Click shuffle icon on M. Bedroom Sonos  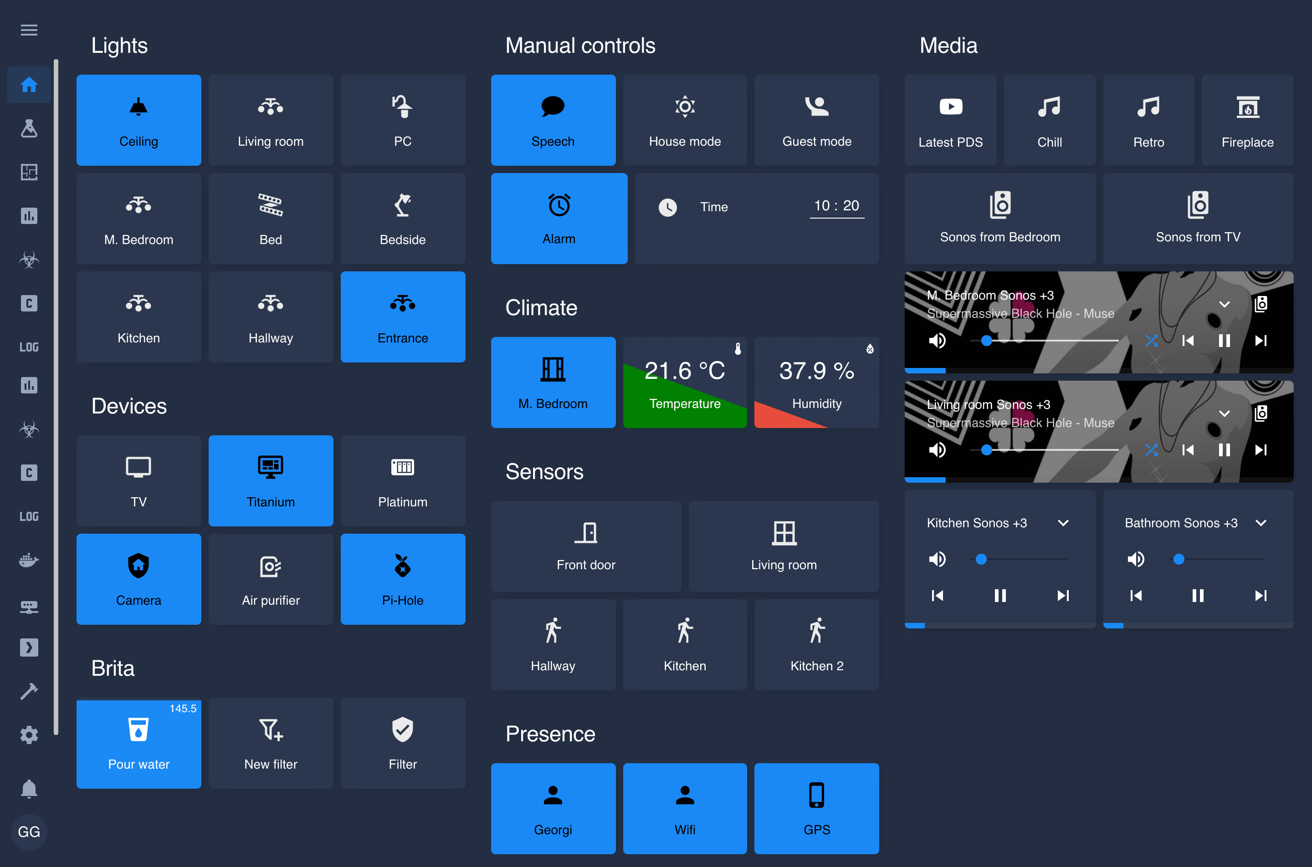click(x=1152, y=341)
